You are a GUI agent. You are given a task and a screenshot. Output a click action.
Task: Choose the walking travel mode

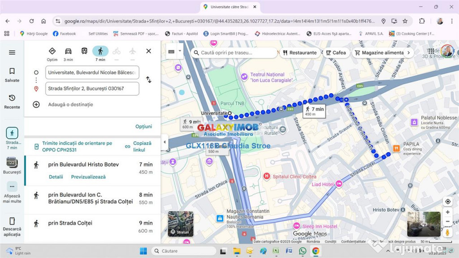coord(100,51)
